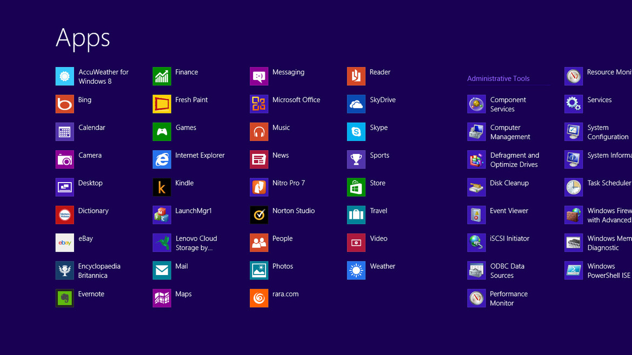Open the System Configuration icon

pyautogui.click(x=574, y=132)
